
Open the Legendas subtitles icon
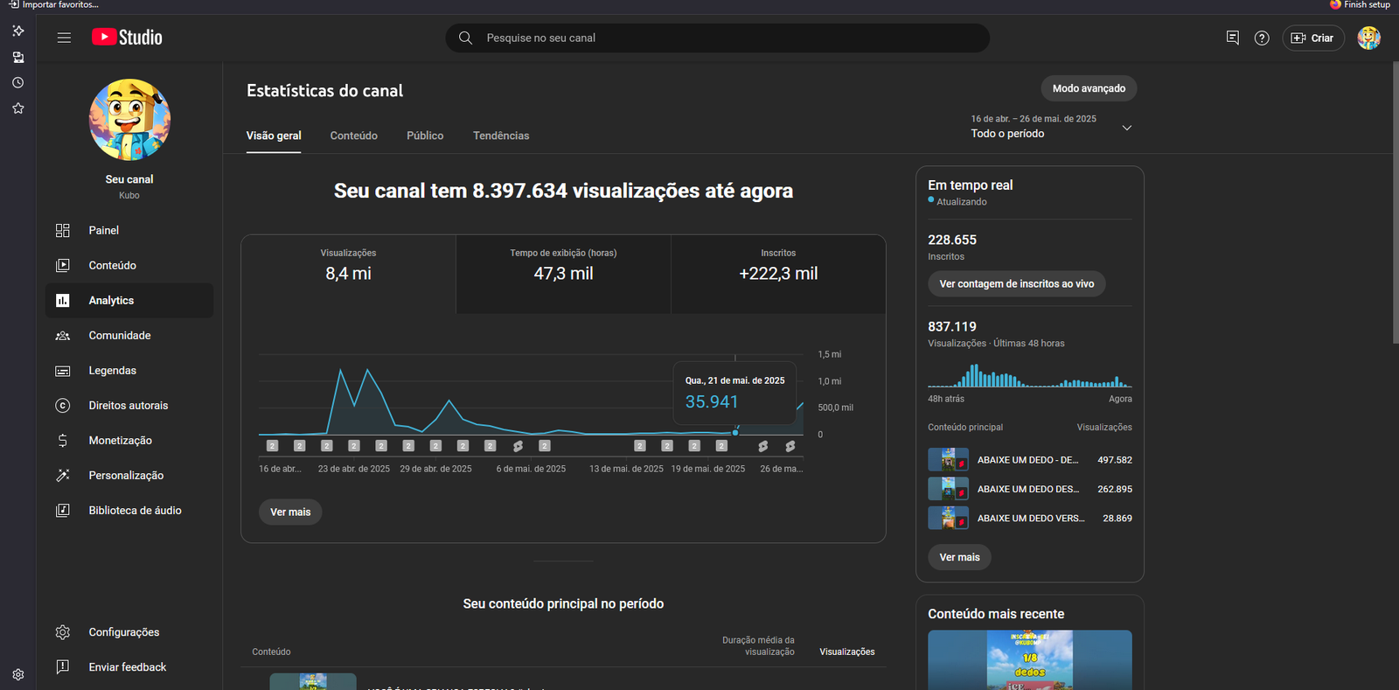pos(63,371)
